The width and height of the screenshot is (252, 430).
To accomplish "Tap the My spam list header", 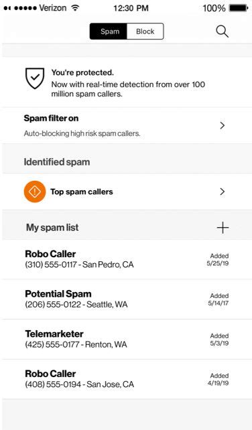I will click(52, 227).
